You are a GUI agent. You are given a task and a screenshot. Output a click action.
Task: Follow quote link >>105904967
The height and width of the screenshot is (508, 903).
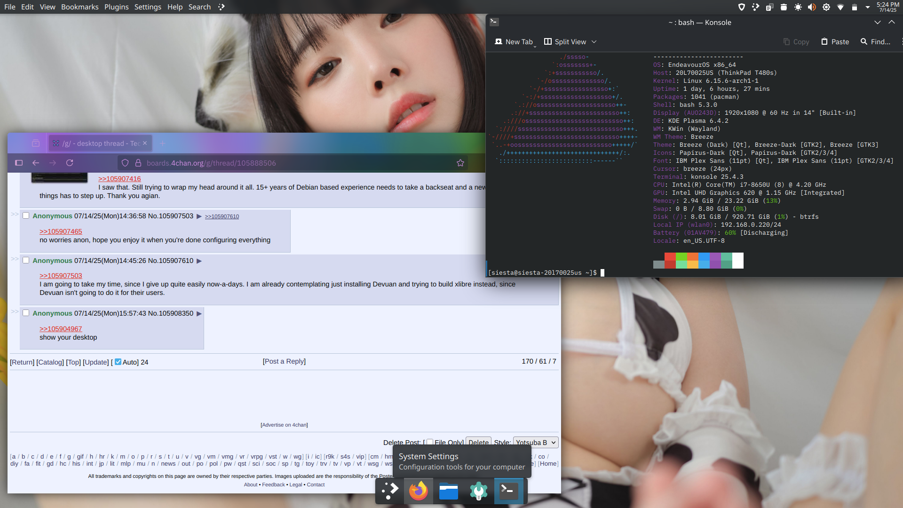click(61, 329)
